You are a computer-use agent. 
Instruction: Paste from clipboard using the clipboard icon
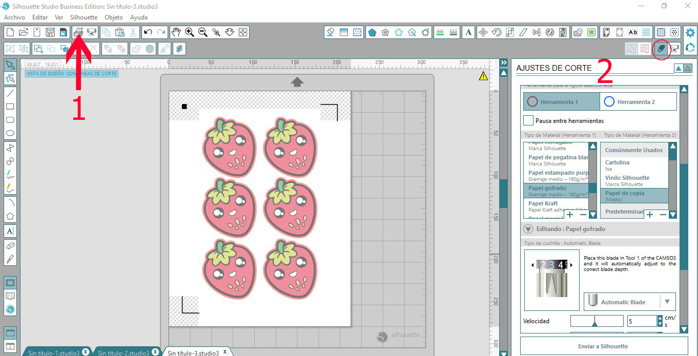coord(120,32)
